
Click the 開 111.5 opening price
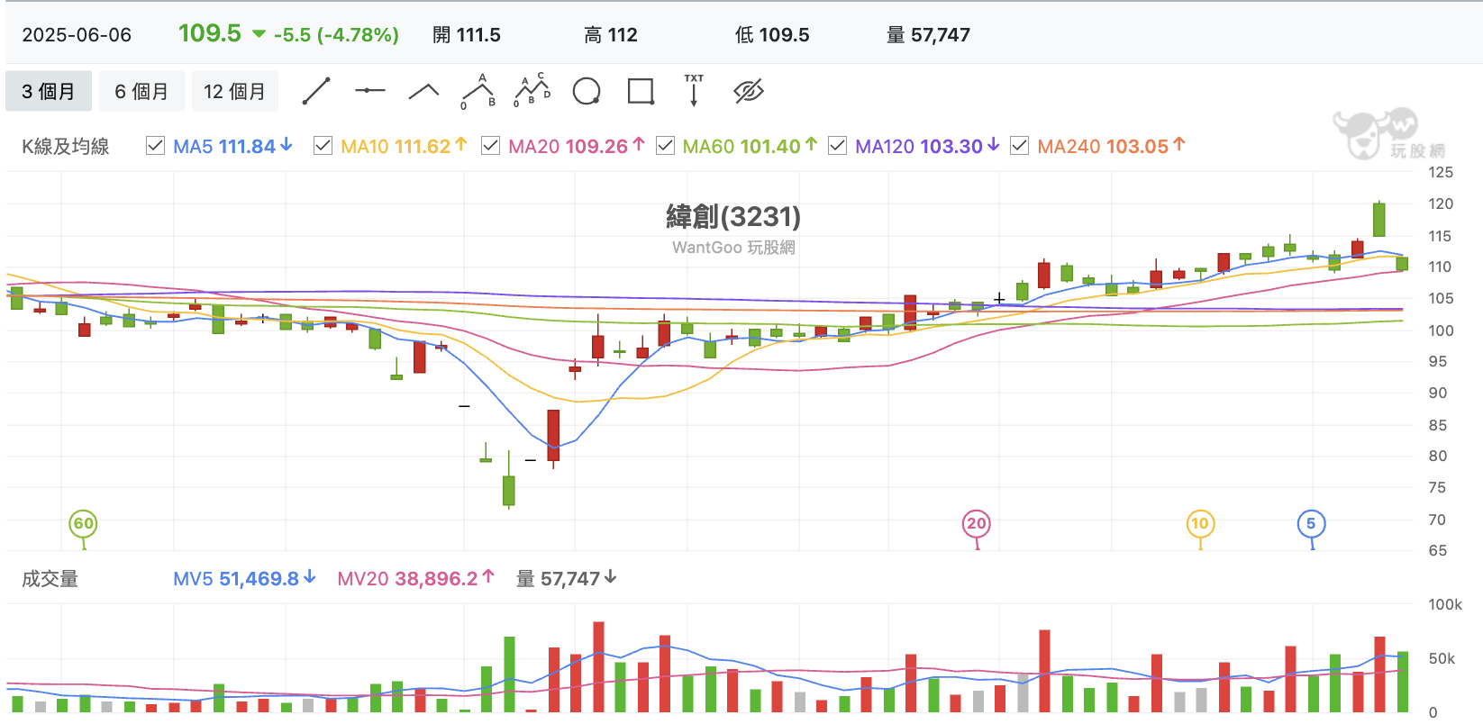point(467,35)
